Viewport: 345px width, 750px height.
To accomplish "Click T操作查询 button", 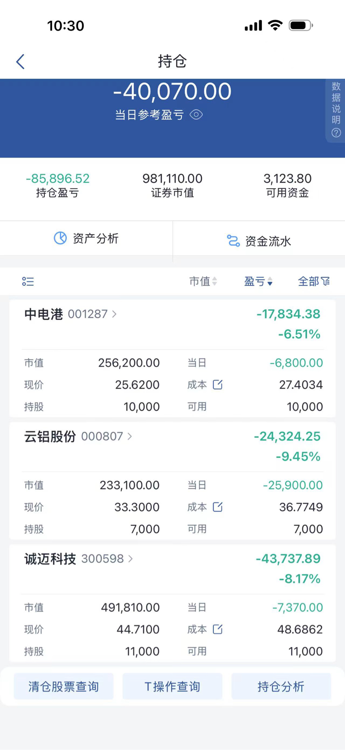I will pos(172,686).
